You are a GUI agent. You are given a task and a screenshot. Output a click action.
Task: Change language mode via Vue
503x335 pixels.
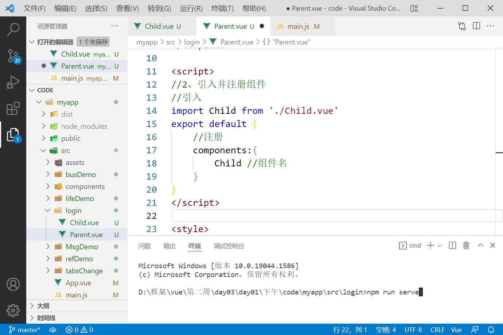click(456, 330)
